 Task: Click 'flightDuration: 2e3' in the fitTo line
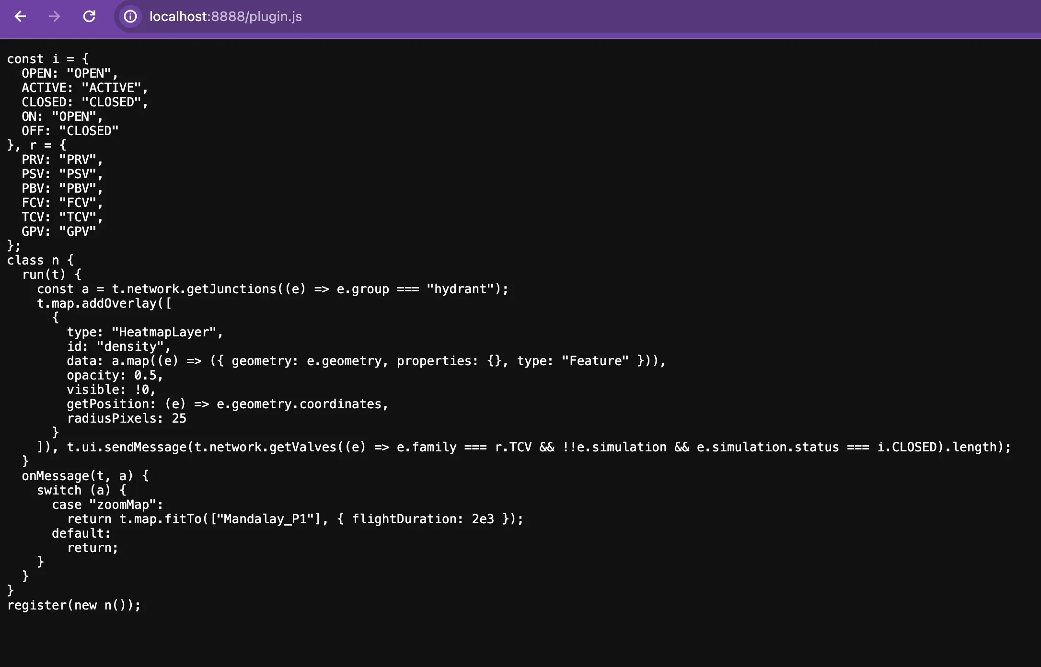[x=423, y=519]
